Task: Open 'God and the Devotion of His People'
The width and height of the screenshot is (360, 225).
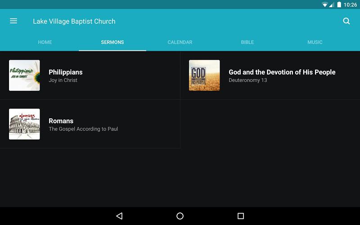Action: [x=282, y=72]
